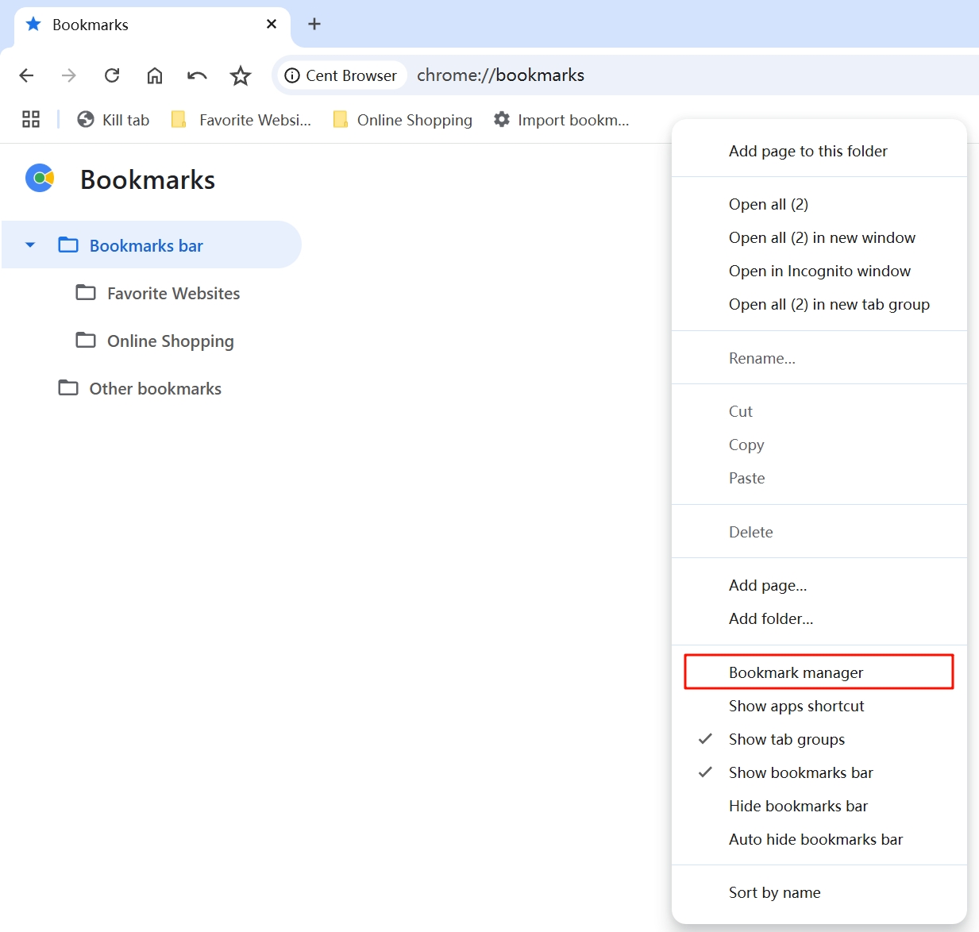The image size is (979, 932).
Task: Bookmark this page with star icon
Action: pyautogui.click(x=240, y=75)
